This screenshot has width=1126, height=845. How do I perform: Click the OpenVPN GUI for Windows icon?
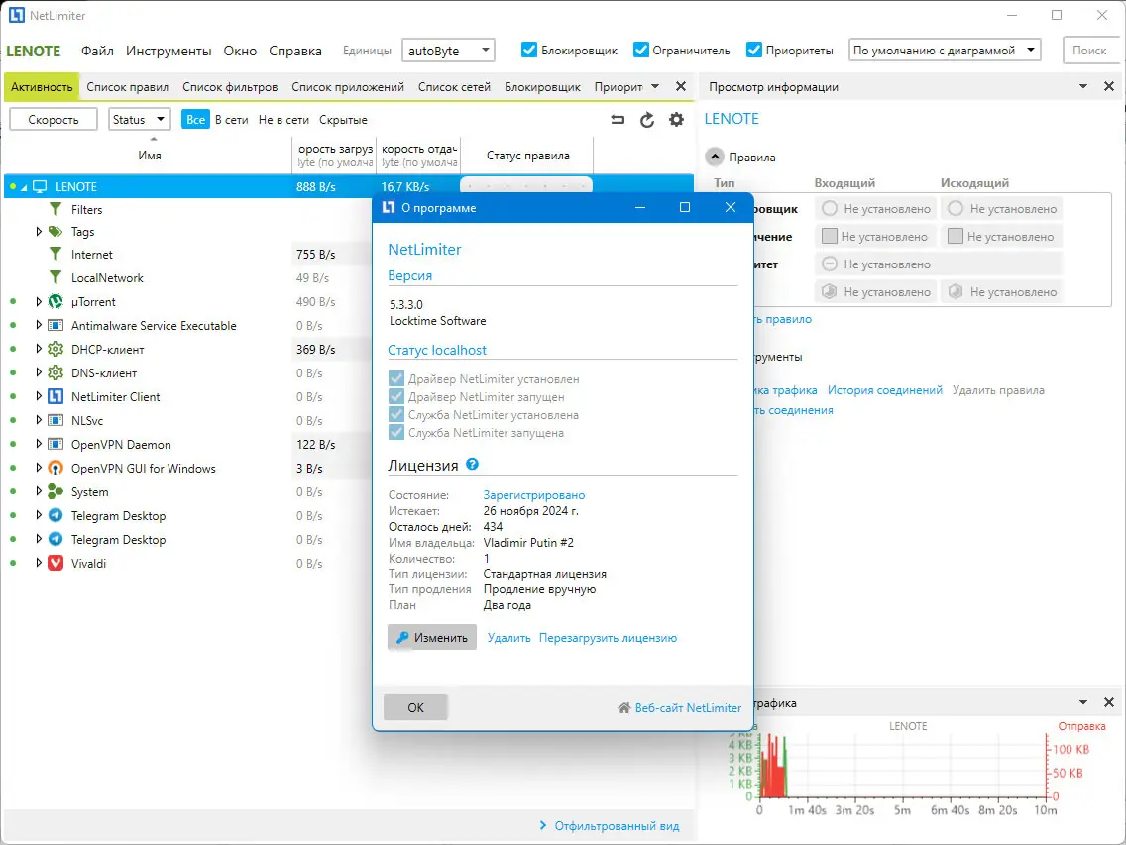[x=56, y=469]
